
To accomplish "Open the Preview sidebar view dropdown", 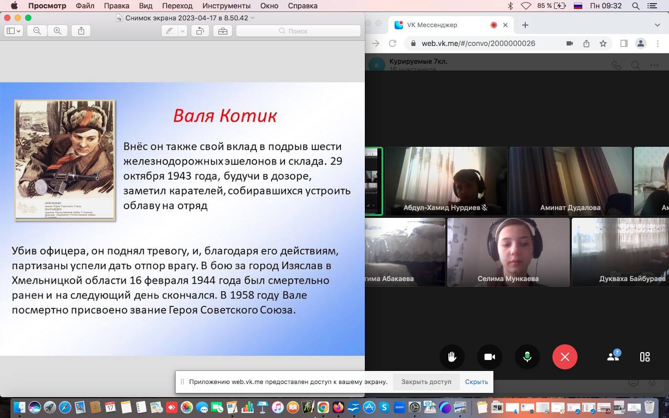I will click(13, 31).
